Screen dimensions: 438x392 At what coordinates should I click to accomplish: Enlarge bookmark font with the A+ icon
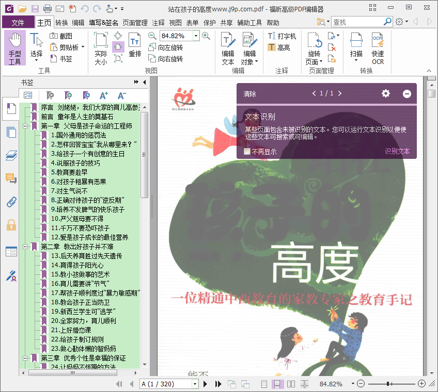(x=104, y=96)
